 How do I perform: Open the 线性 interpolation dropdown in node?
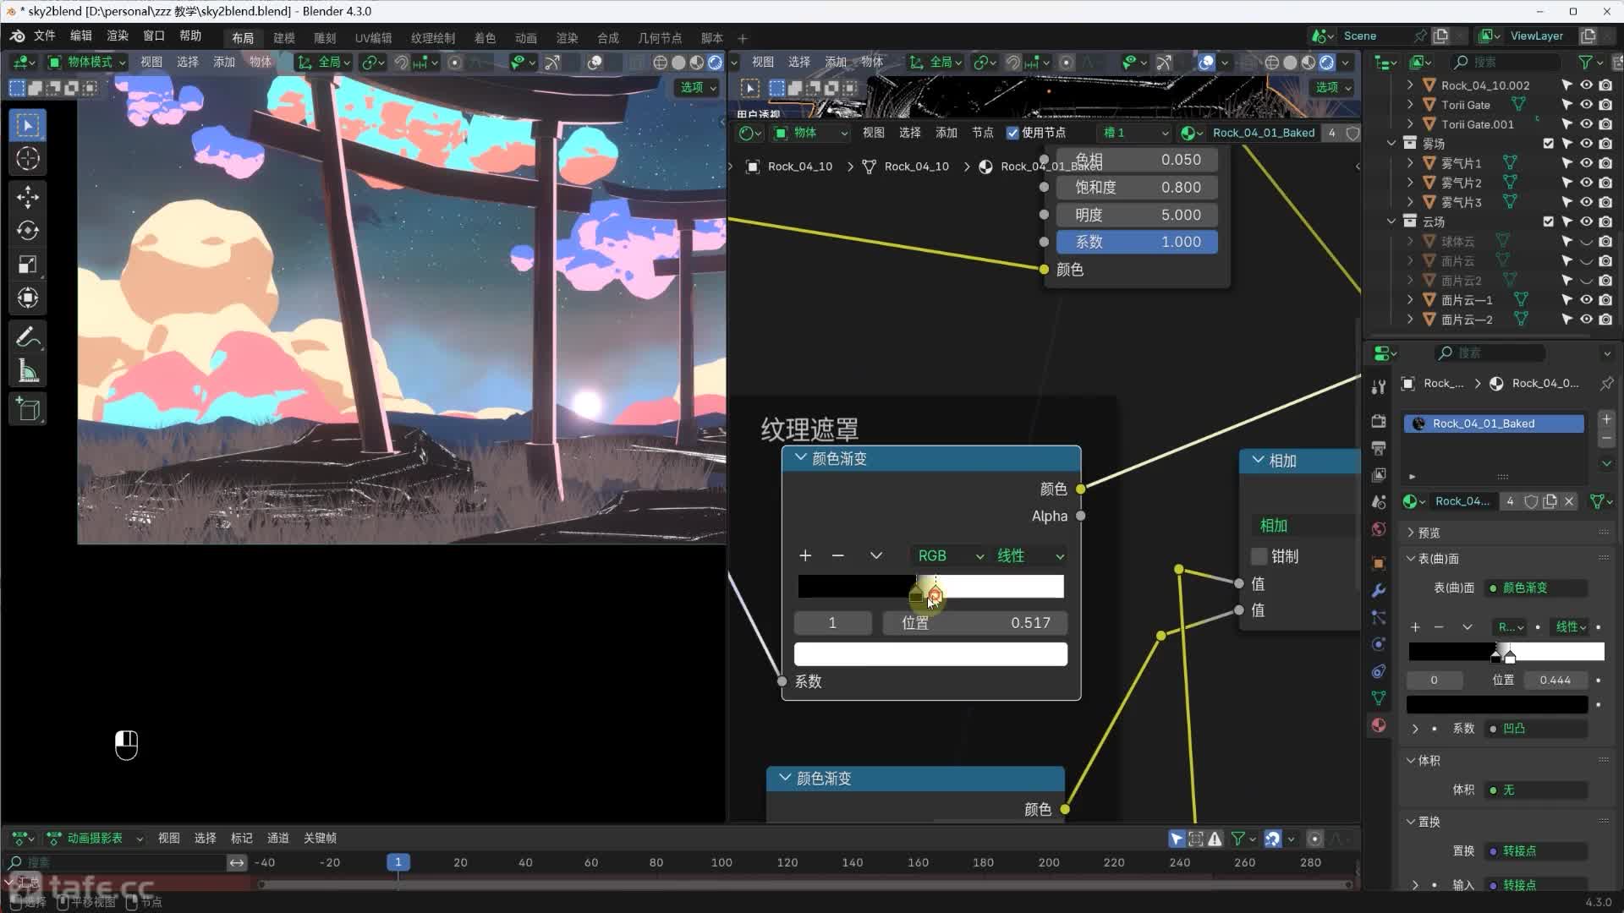click(1029, 555)
